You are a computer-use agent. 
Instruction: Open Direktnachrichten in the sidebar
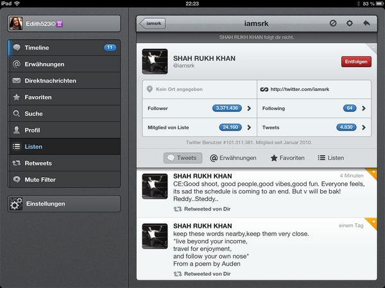64,81
